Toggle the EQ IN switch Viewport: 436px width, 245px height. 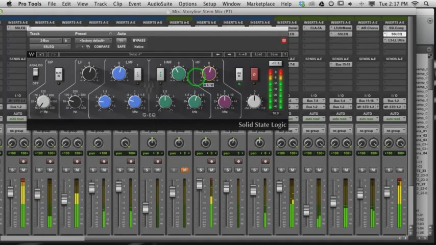pyautogui.click(x=239, y=75)
